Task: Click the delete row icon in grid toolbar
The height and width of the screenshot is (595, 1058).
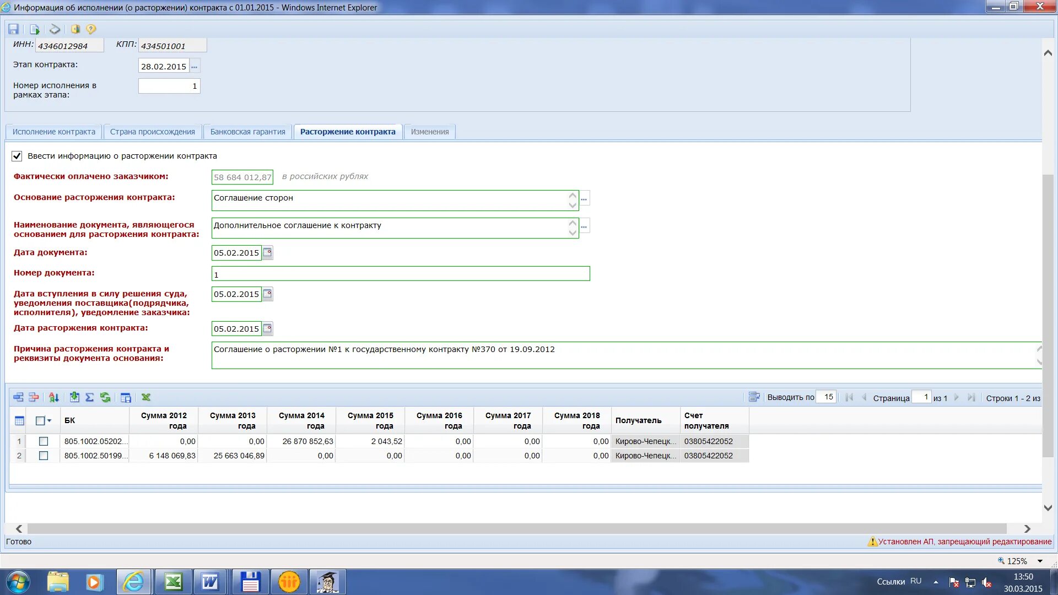Action: tap(34, 397)
